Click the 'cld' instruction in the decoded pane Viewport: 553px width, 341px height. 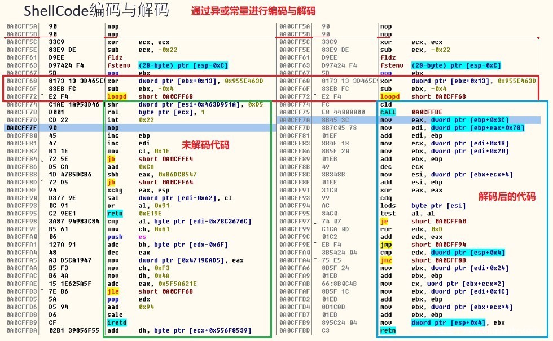(x=386, y=104)
